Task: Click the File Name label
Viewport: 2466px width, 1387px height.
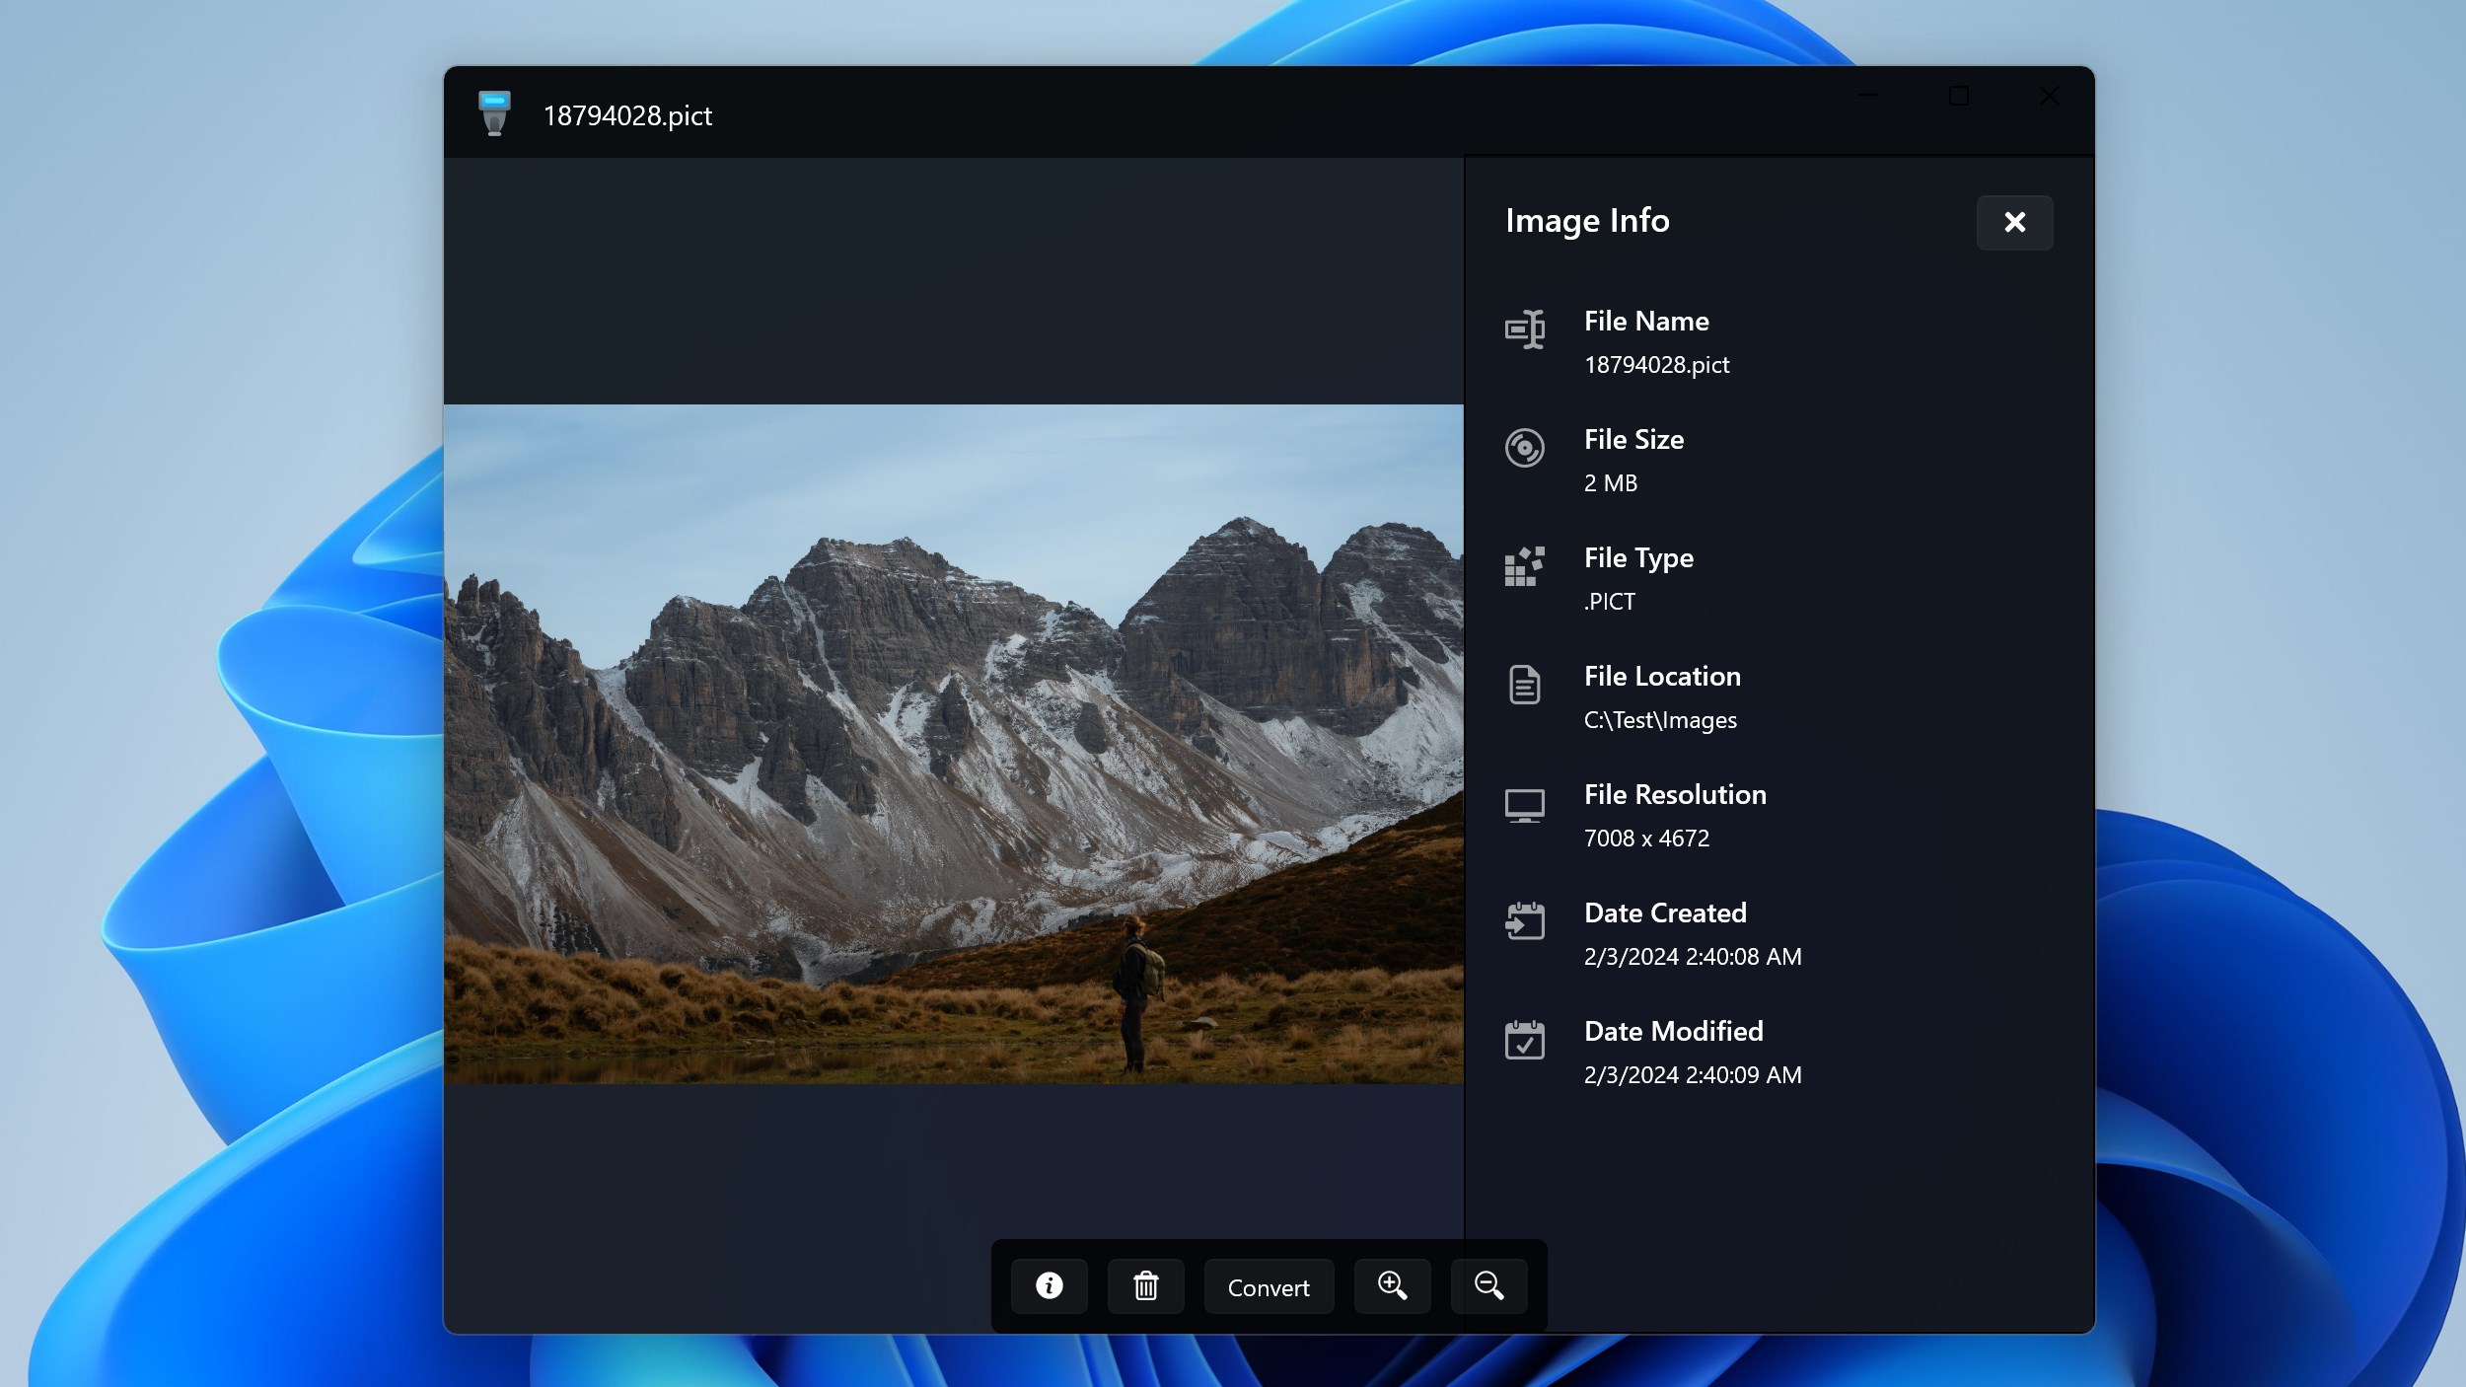Action: tap(1646, 322)
